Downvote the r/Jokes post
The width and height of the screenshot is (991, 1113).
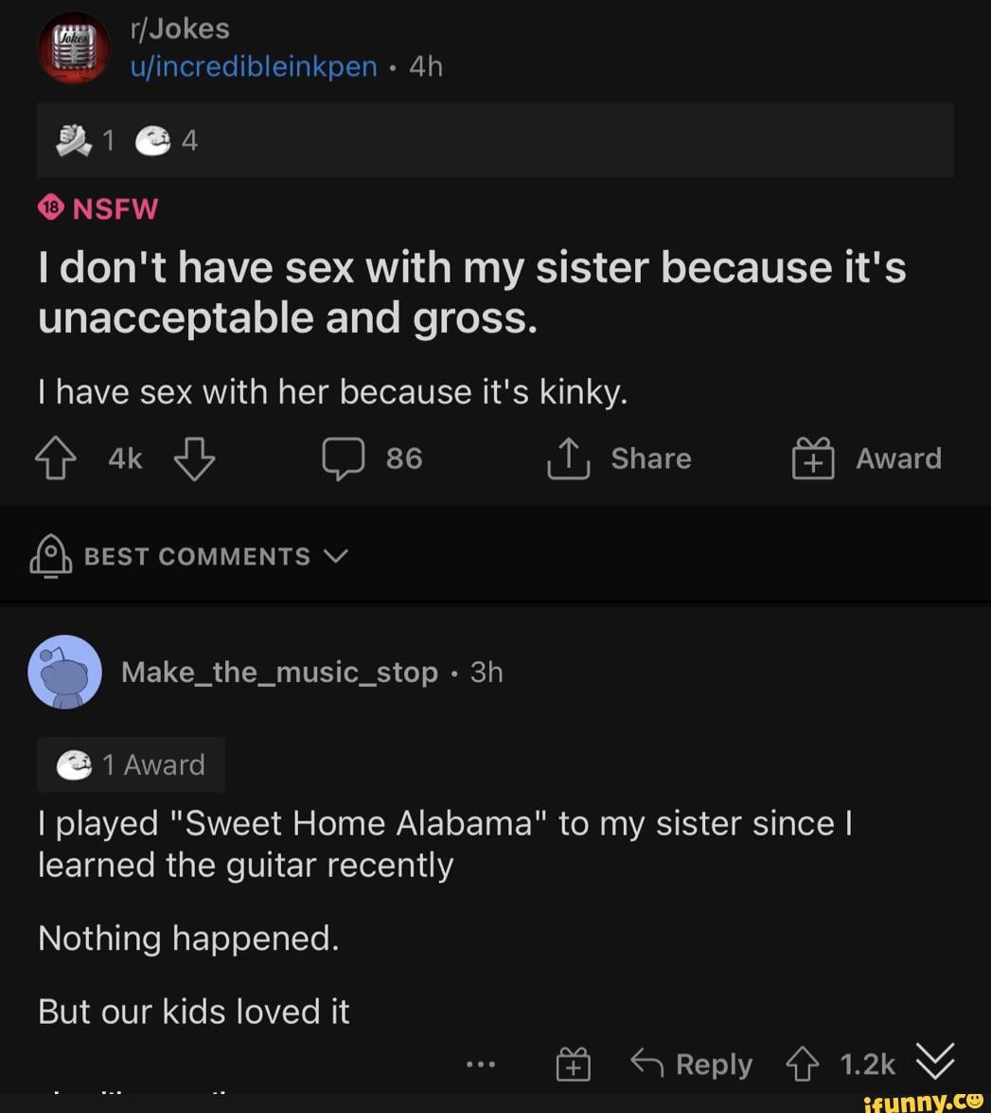(195, 459)
